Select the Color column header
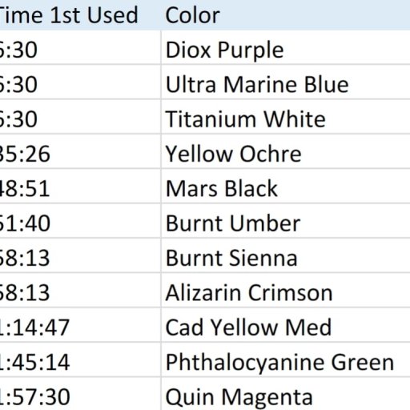This screenshot has height=410, width=410. [286, 15]
